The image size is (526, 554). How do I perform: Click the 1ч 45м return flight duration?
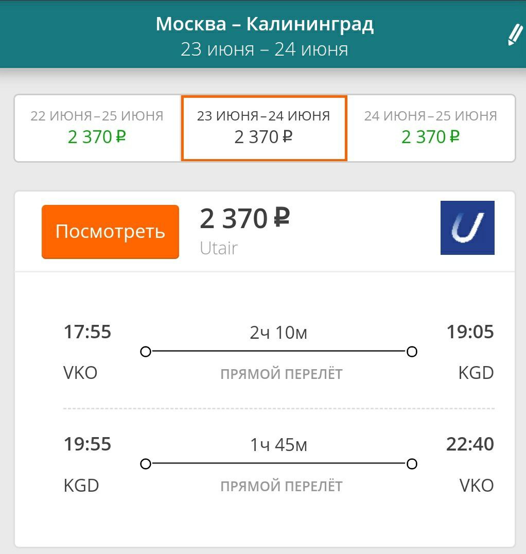pos(278,445)
